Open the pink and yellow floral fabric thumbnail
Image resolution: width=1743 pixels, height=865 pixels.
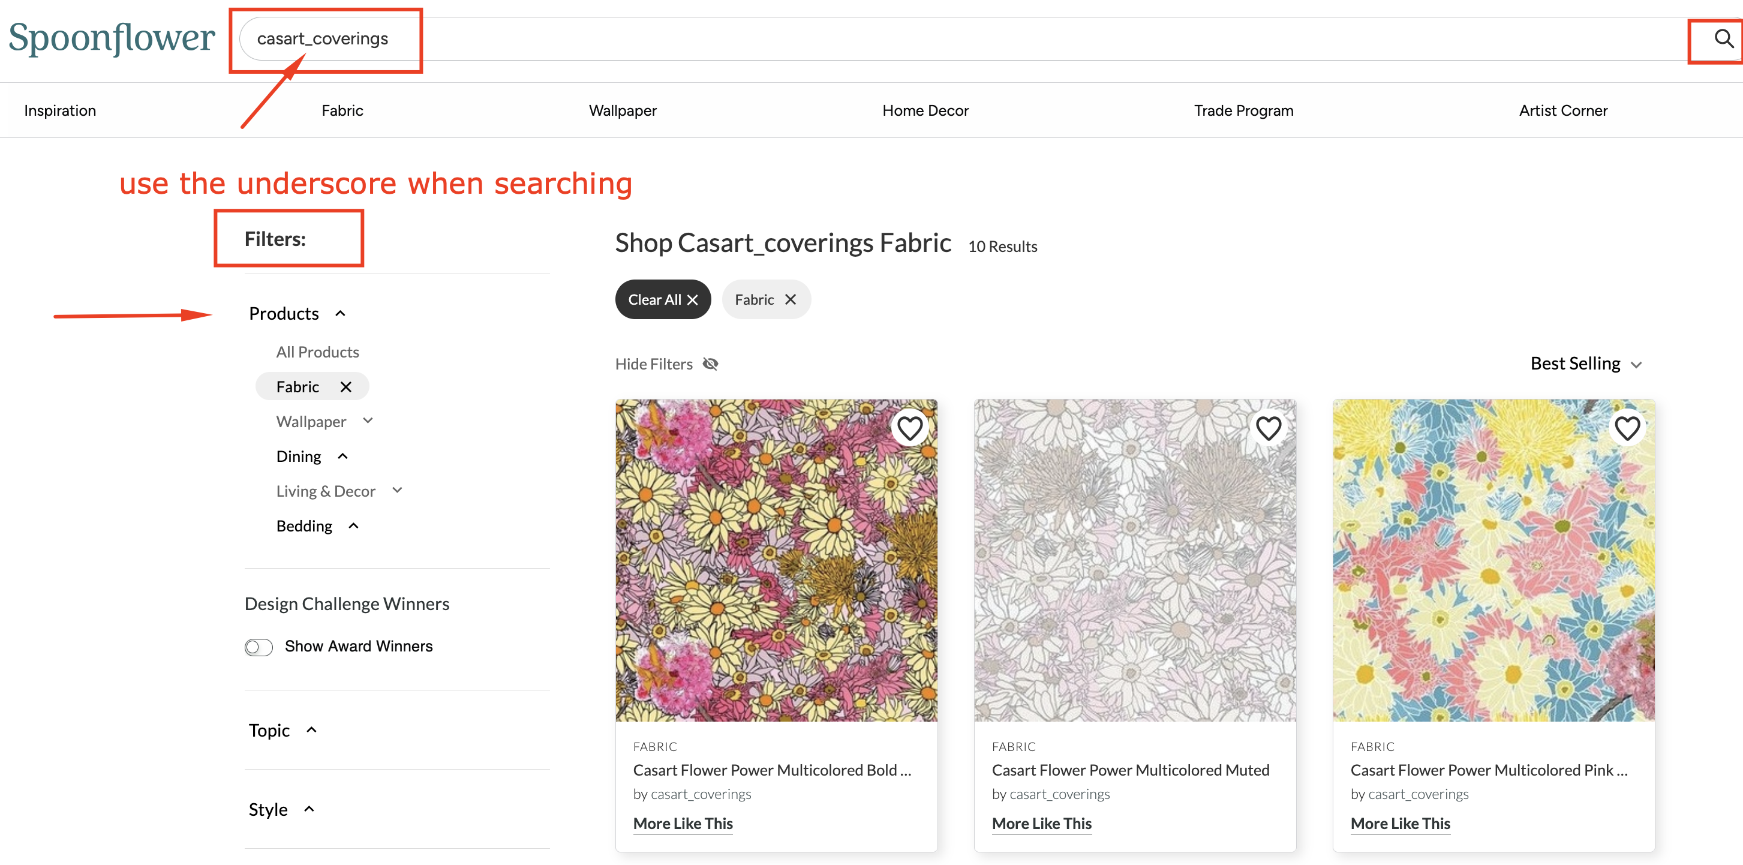[x=776, y=560]
